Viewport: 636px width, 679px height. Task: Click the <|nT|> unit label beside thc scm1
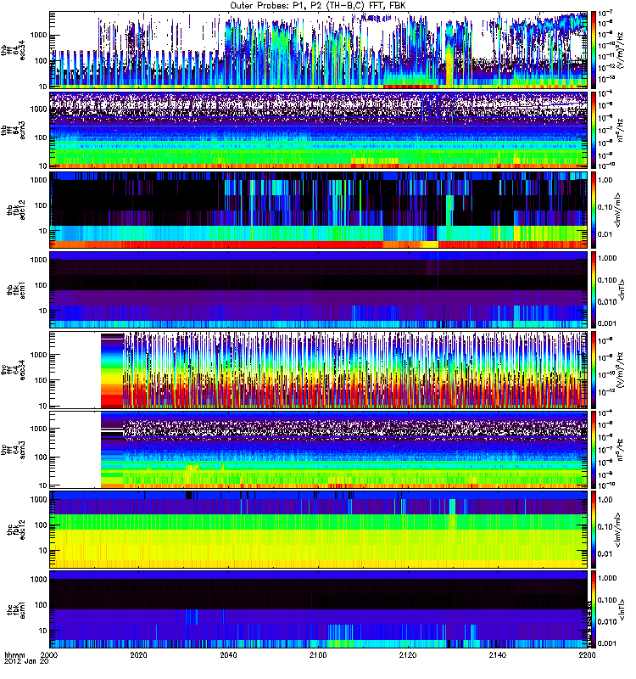click(x=622, y=609)
